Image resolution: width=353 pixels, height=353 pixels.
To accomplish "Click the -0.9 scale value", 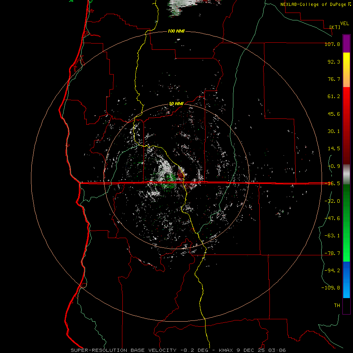I will (334, 166).
